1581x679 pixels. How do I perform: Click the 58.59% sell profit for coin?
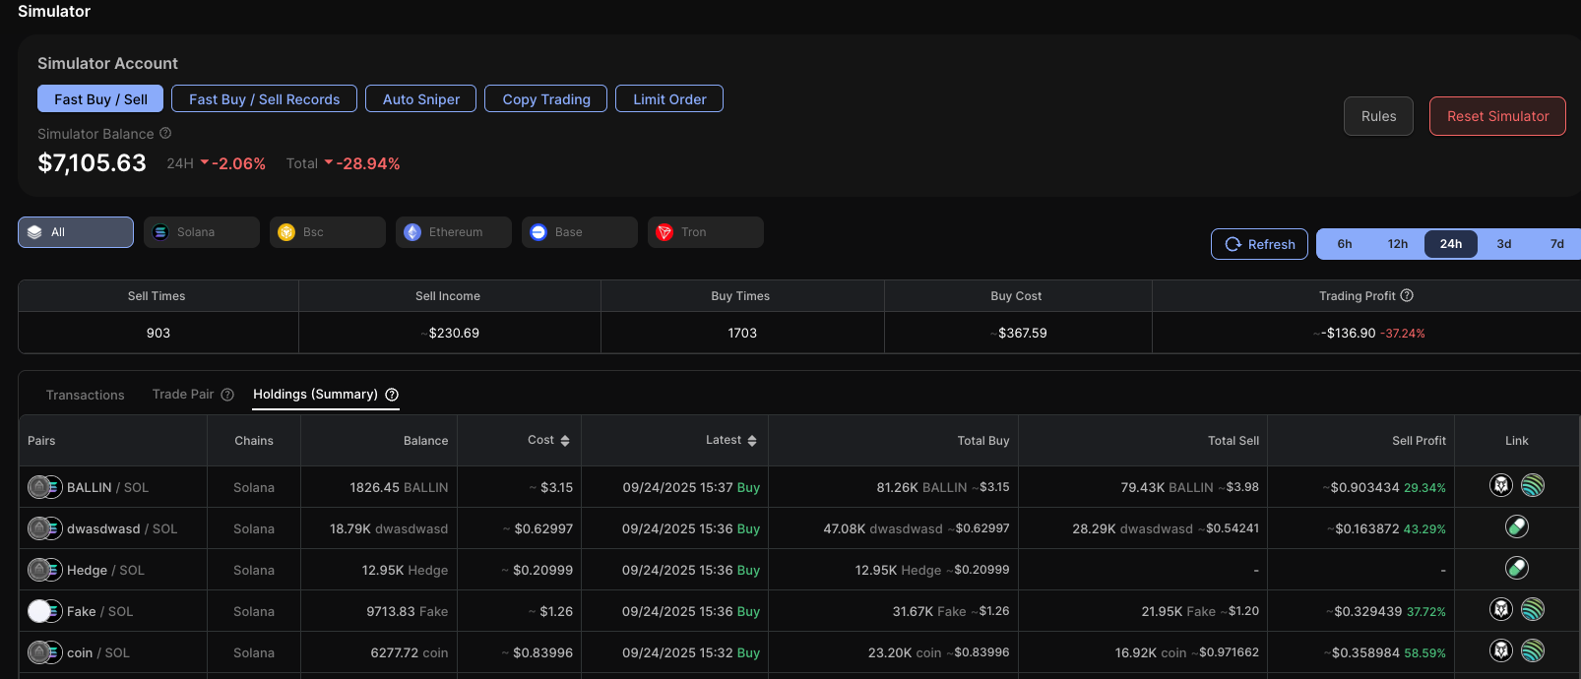(1424, 652)
